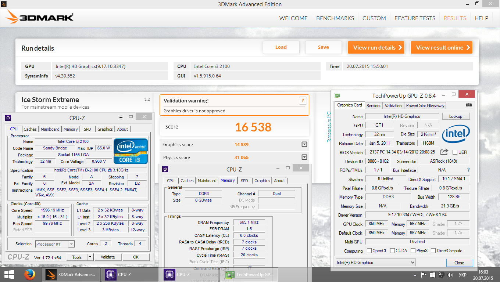Viewport: 500px width, 282px height.
Task: Click Tools button in CPU-Z
Action: click(77, 257)
